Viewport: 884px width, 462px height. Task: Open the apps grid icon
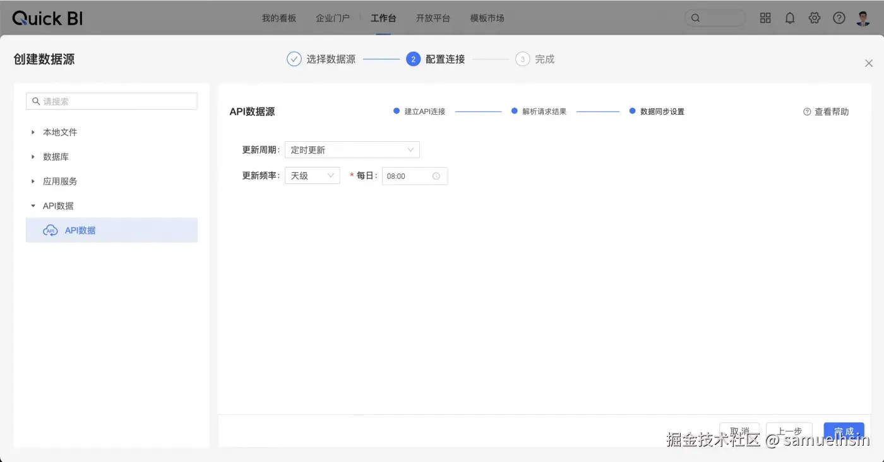tap(765, 18)
